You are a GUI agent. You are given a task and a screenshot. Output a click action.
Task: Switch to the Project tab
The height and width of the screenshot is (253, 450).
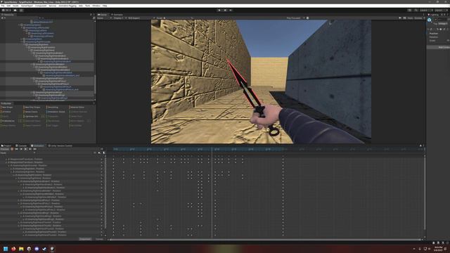click(6, 145)
